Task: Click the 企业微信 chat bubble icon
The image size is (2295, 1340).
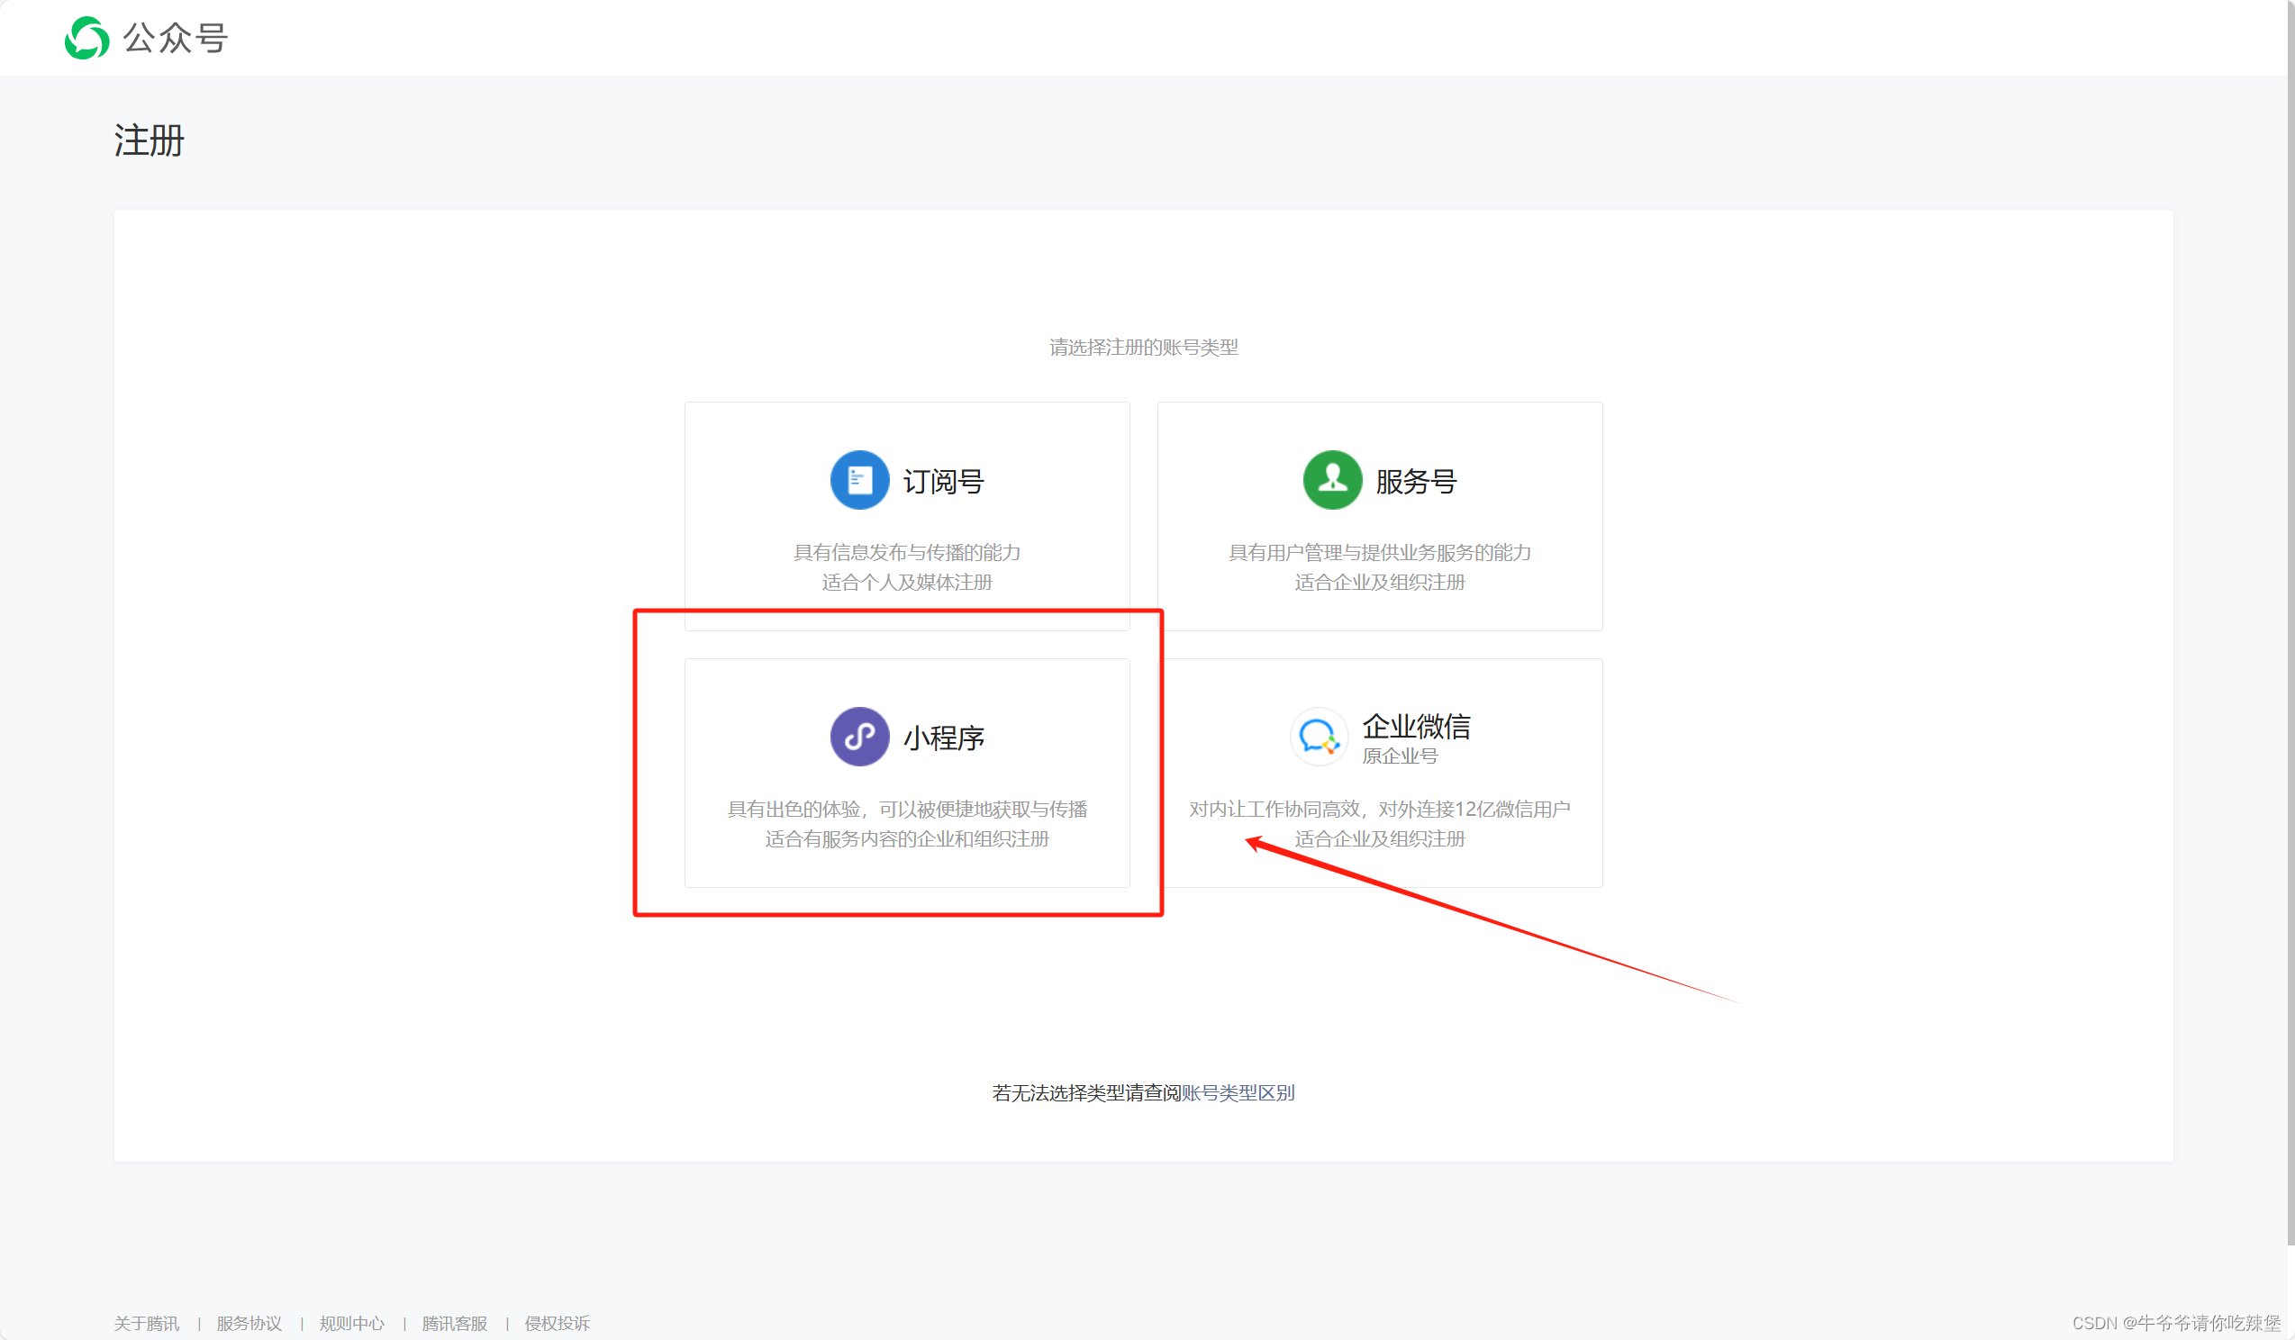Action: [1318, 737]
